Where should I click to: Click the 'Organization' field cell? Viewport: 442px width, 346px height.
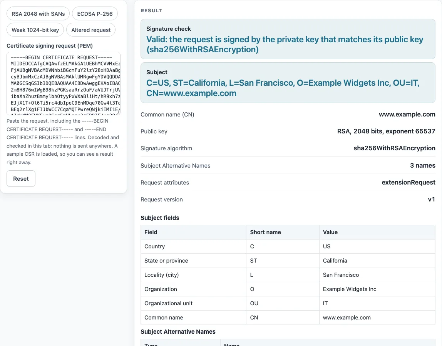[193, 289]
